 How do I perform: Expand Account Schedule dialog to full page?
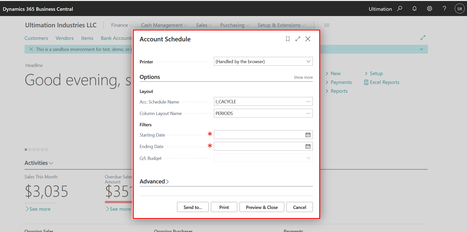[298, 39]
